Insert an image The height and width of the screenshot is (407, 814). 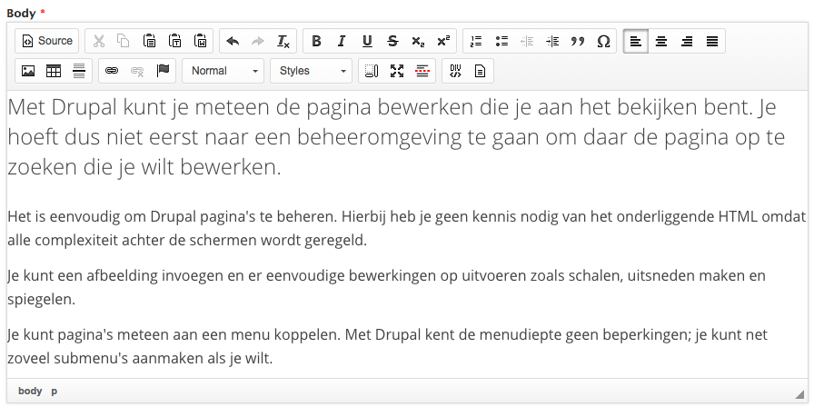pos(28,71)
